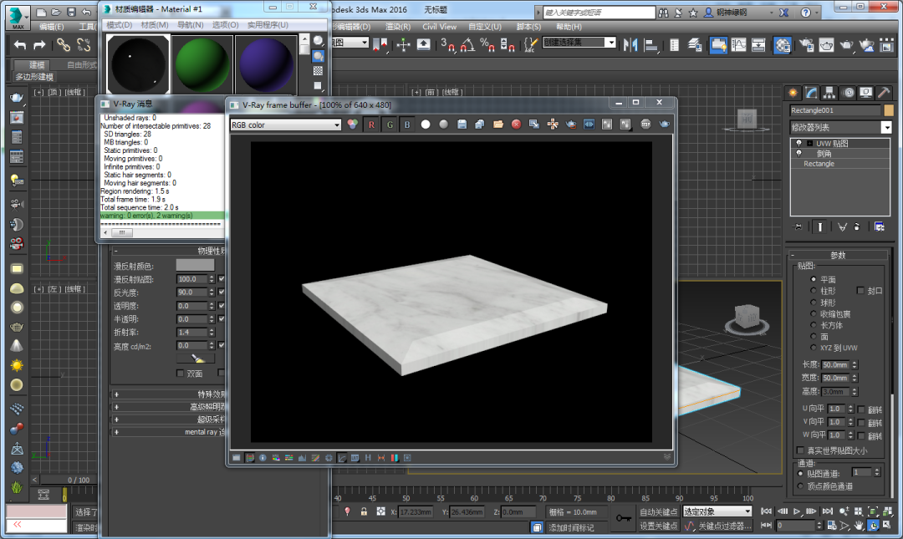Image resolution: width=903 pixels, height=539 pixels.
Task: Select 柱形 mapping radio button
Action: tap(814, 291)
